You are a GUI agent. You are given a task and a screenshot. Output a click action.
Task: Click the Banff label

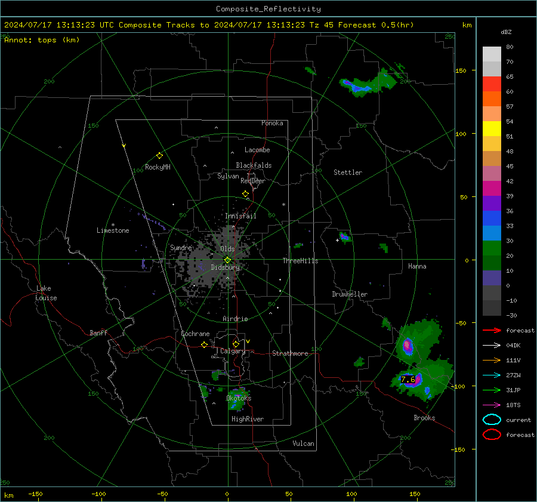[98, 332]
